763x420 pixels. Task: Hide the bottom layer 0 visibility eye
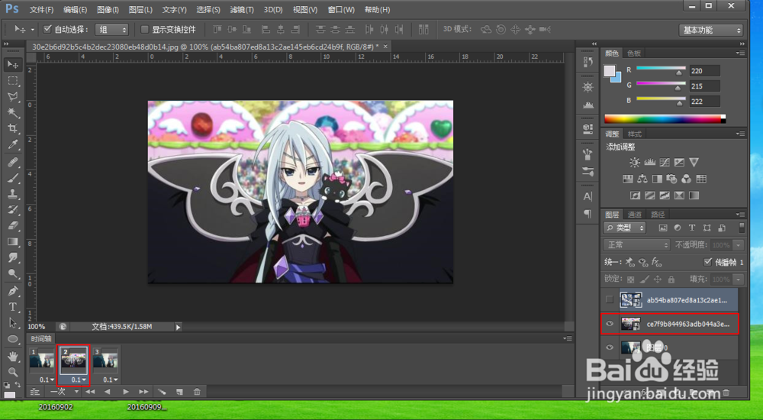pos(609,347)
